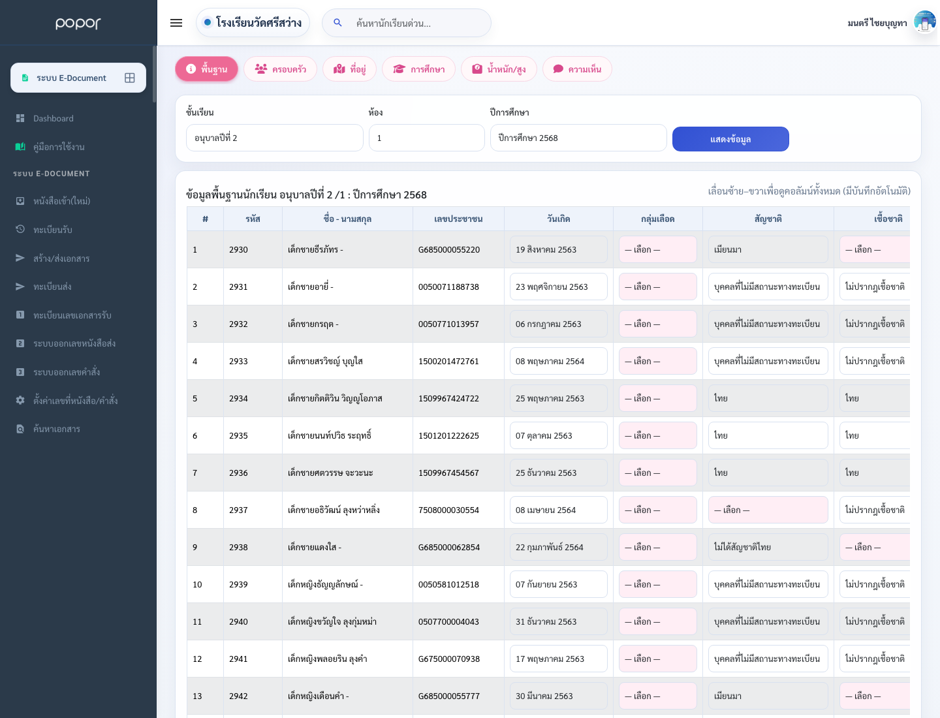Viewport: 940px width, 718px height.
Task: Open สัญชาติ เลือก dropdown for student 2937
Action: (768, 510)
